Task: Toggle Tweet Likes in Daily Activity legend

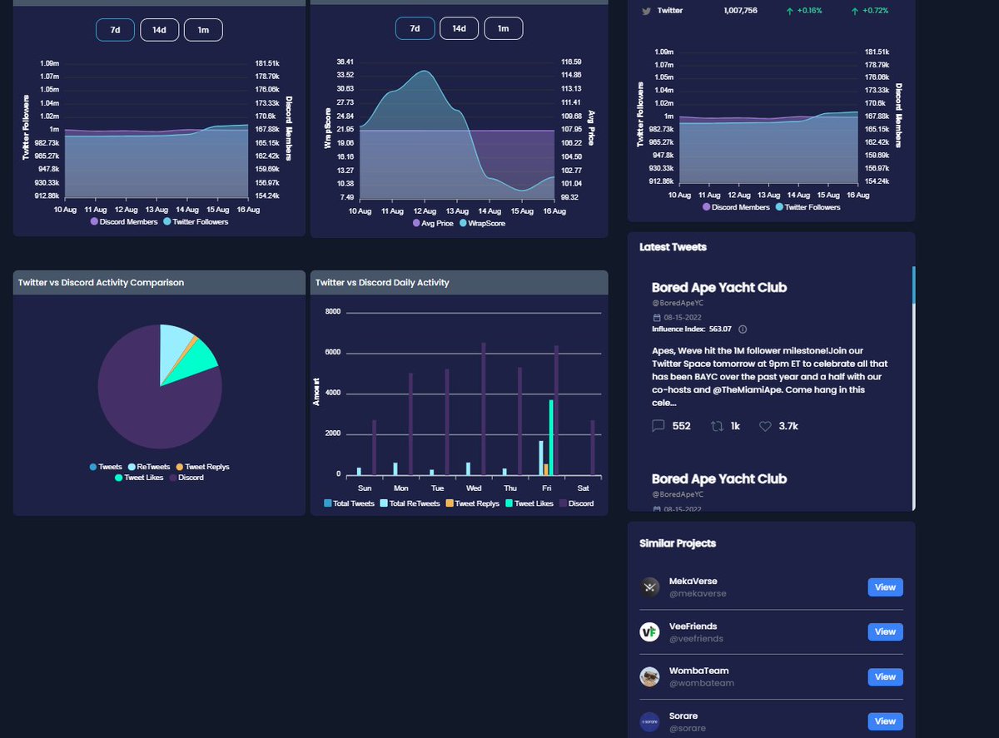Action: click(x=529, y=503)
